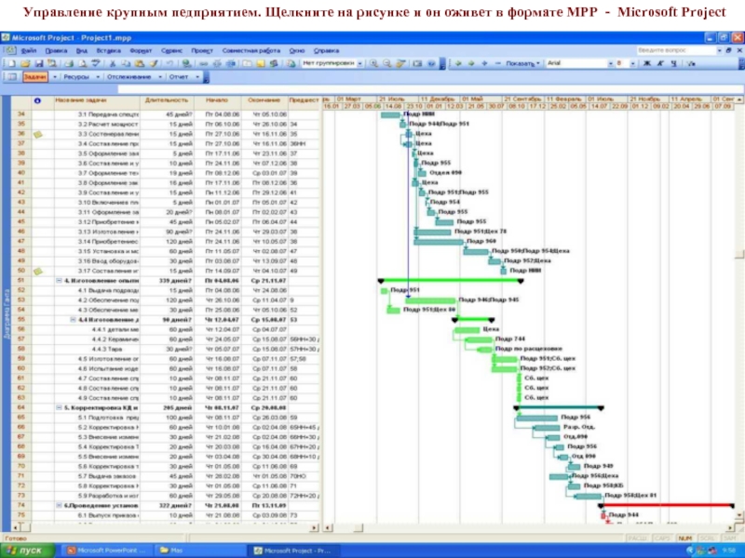Screen dimensions: 745x558
Task: Open dropdown arrow next to 'Задачи'
Action: [x=55, y=77]
